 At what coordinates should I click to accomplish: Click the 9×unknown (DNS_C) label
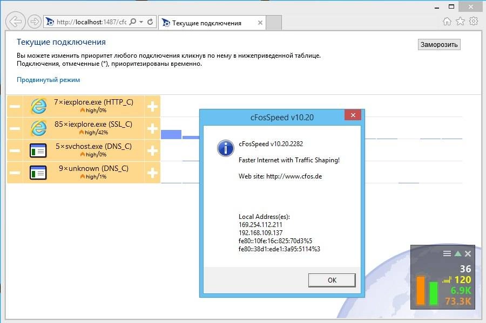[93, 168]
